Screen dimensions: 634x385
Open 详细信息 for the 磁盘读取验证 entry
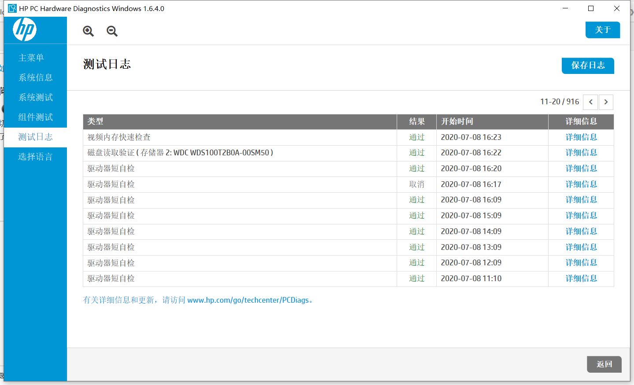click(x=581, y=153)
